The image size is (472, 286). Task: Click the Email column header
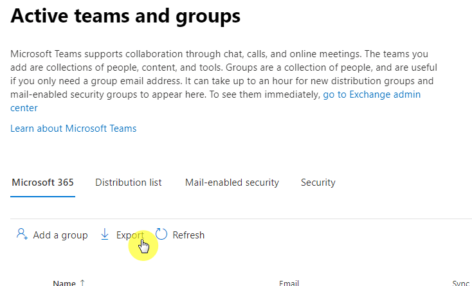pos(289,283)
